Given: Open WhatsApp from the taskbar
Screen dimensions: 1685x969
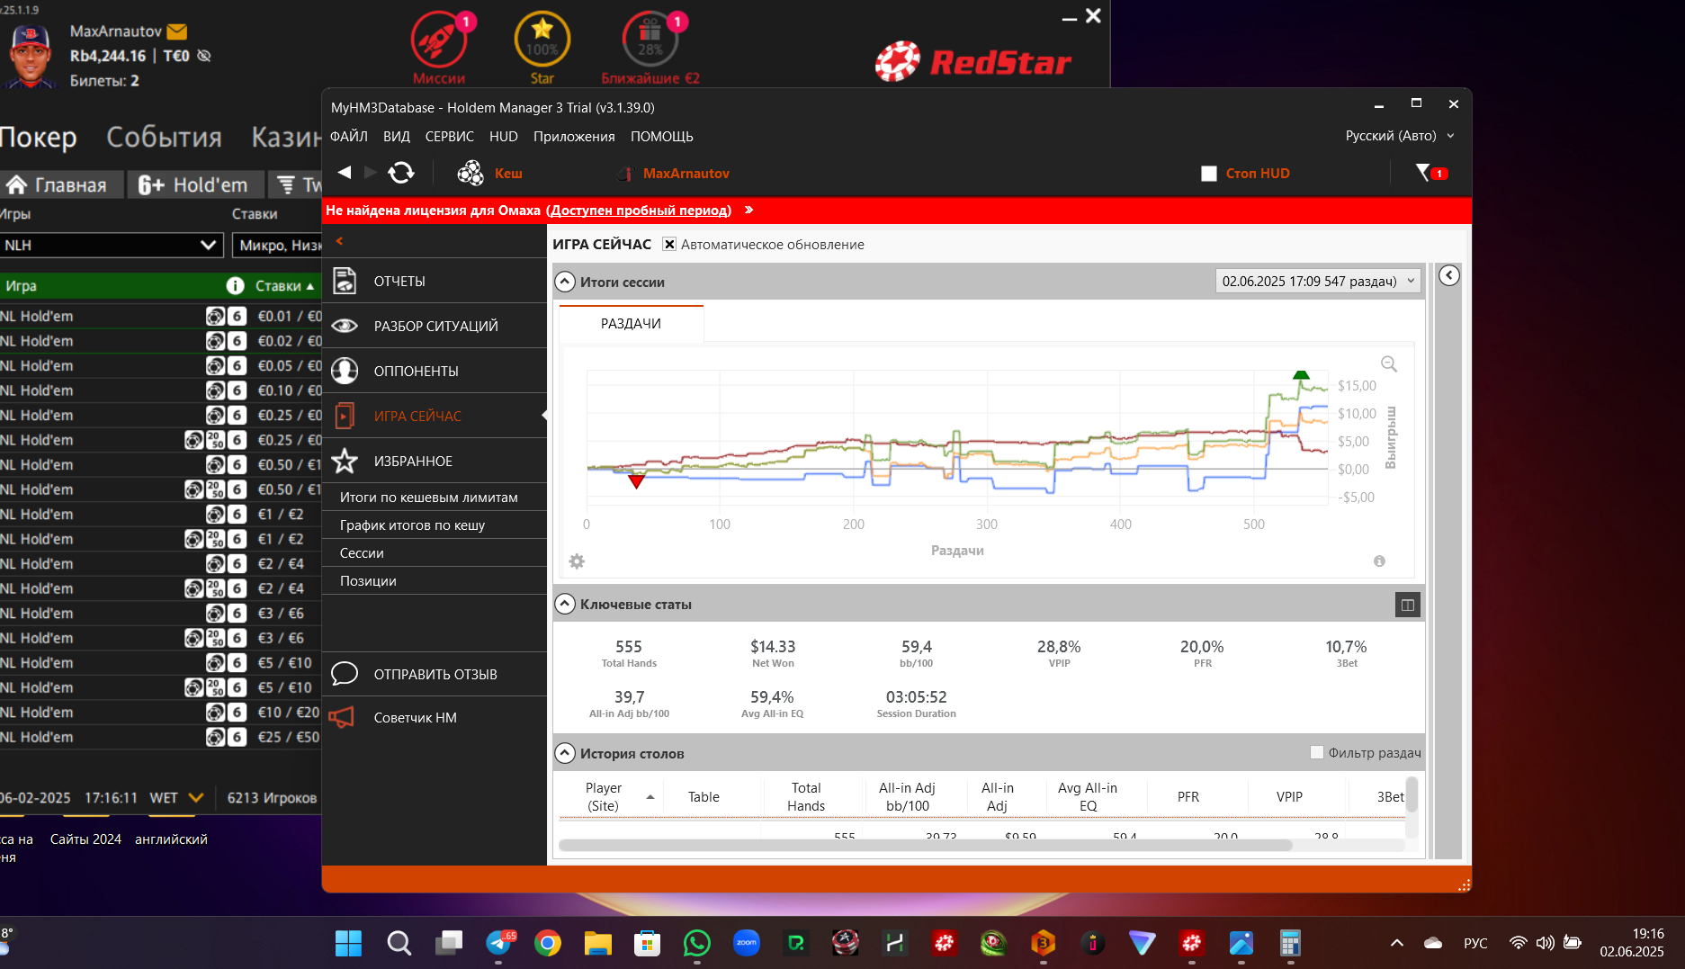Looking at the screenshot, I should [697, 943].
